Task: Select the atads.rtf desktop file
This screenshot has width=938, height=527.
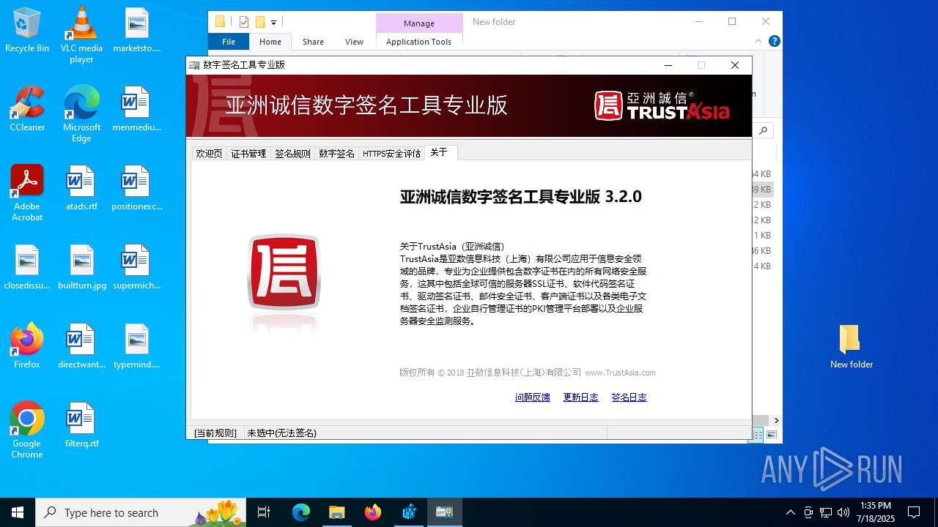Action: coord(81,188)
